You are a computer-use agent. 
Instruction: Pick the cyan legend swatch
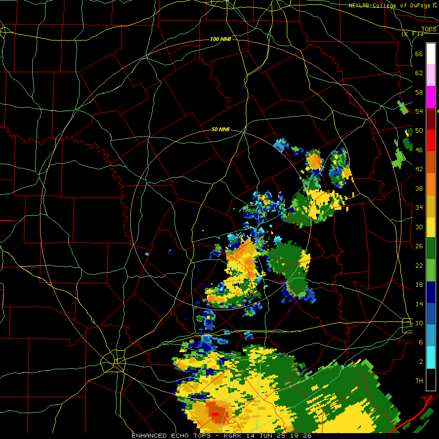click(431, 358)
